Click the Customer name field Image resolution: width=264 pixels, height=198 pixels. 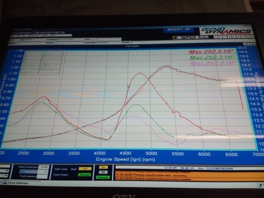[x=71, y=40]
